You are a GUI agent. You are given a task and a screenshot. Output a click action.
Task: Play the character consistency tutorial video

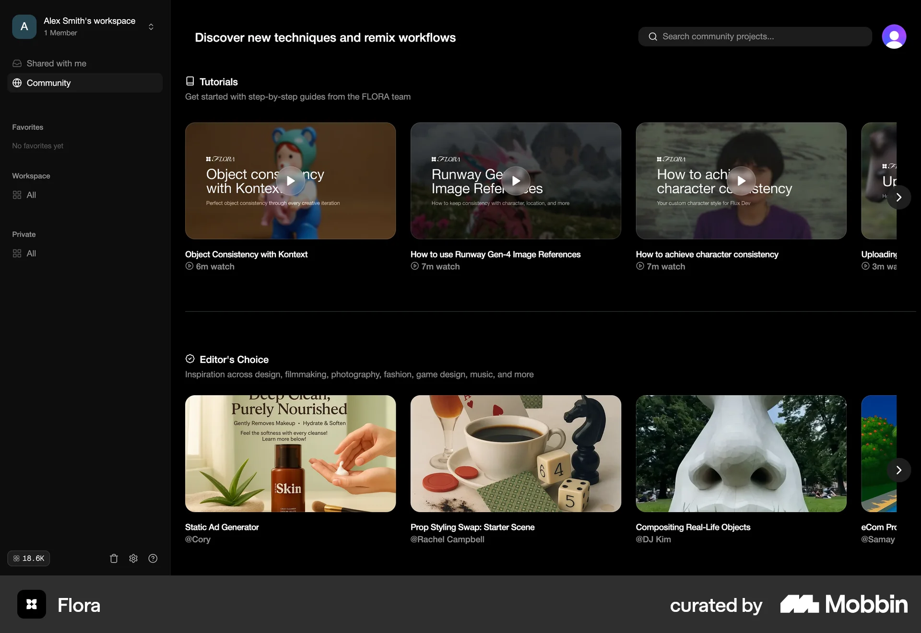[741, 181]
